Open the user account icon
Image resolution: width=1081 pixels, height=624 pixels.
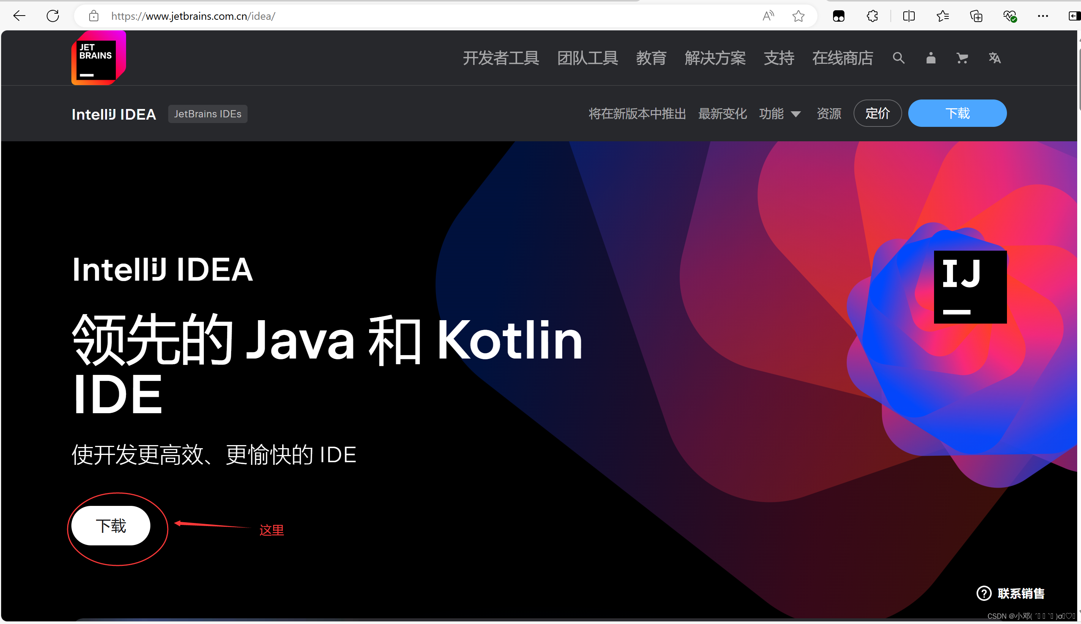pos(930,58)
